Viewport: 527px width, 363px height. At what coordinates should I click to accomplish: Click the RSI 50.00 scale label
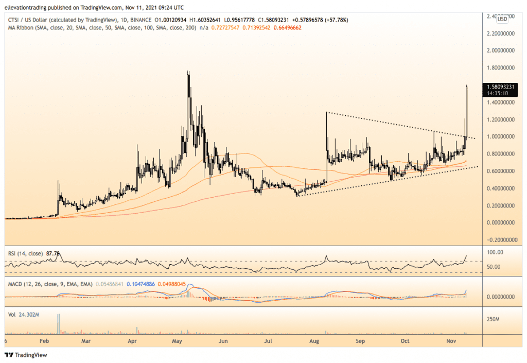494,267
